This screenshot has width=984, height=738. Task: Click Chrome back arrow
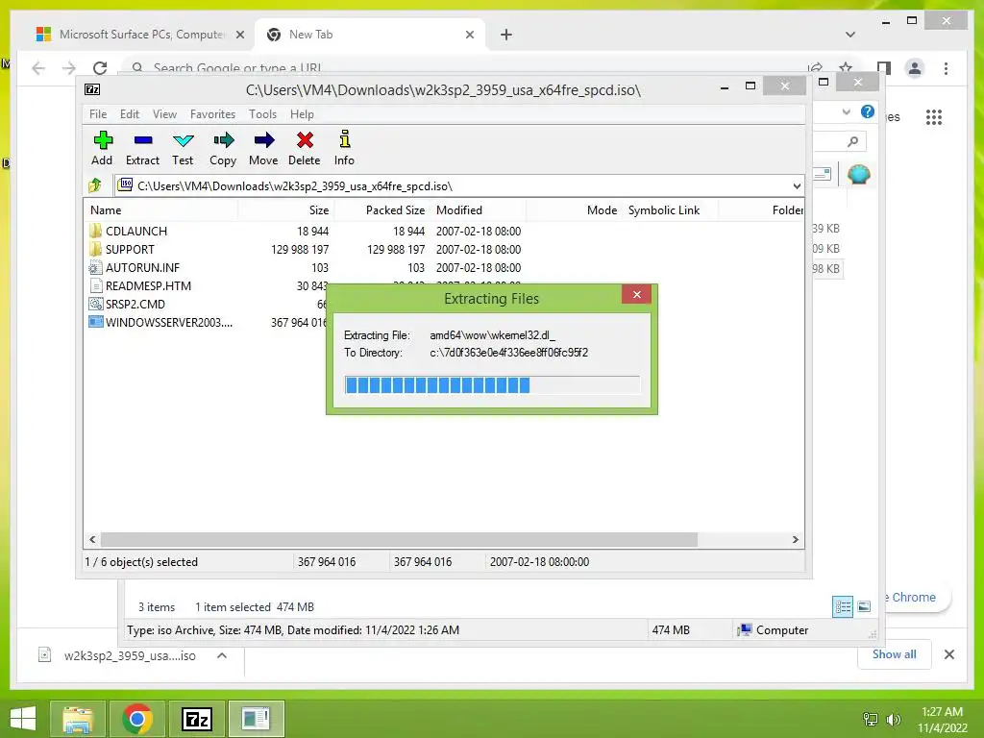(x=38, y=68)
